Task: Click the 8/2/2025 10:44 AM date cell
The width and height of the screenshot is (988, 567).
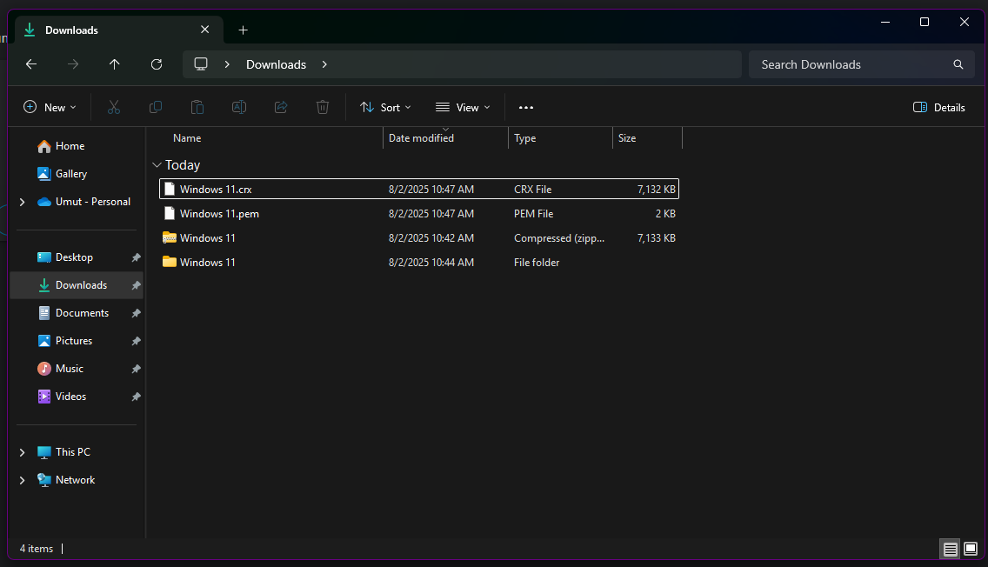Action: pyautogui.click(x=431, y=263)
